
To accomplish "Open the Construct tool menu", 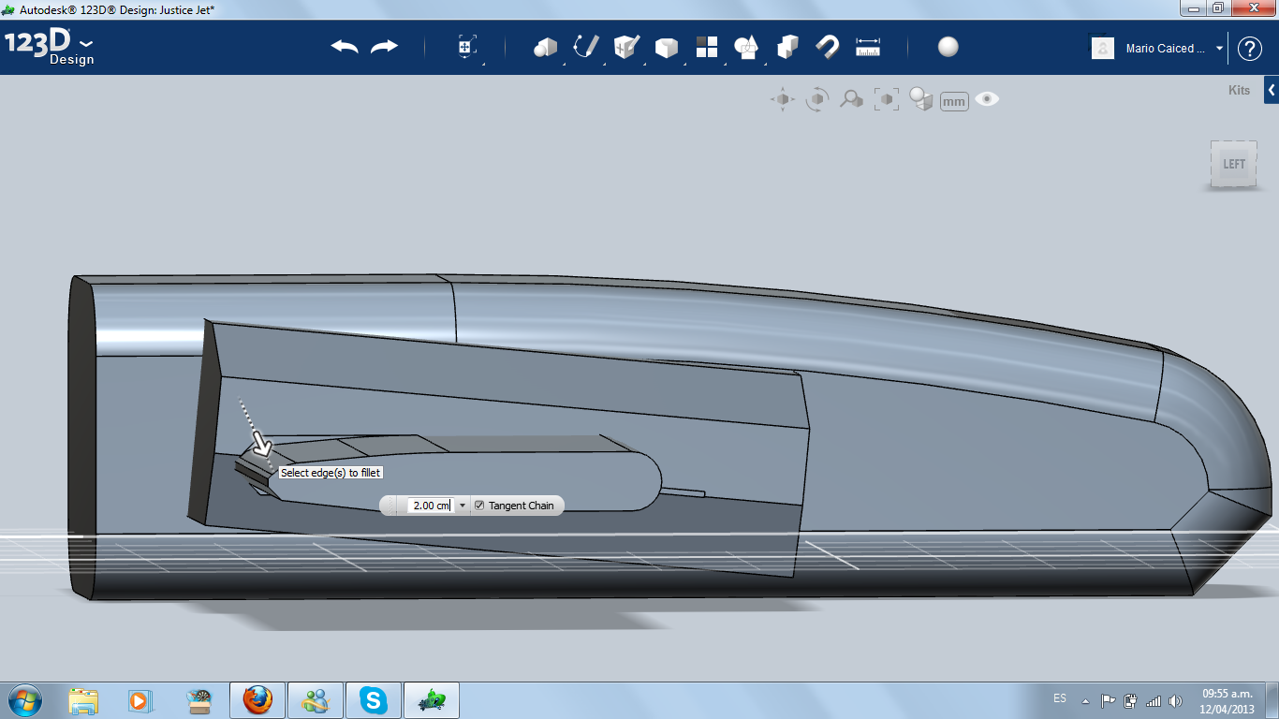I will (x=626, y=47).
